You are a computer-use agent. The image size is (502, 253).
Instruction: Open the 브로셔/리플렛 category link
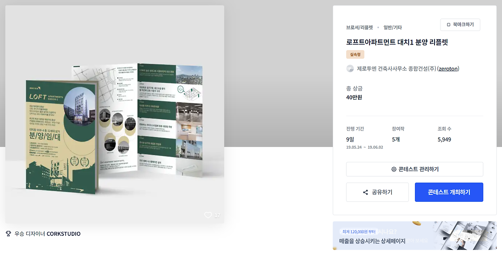click(x=360, y=27)
